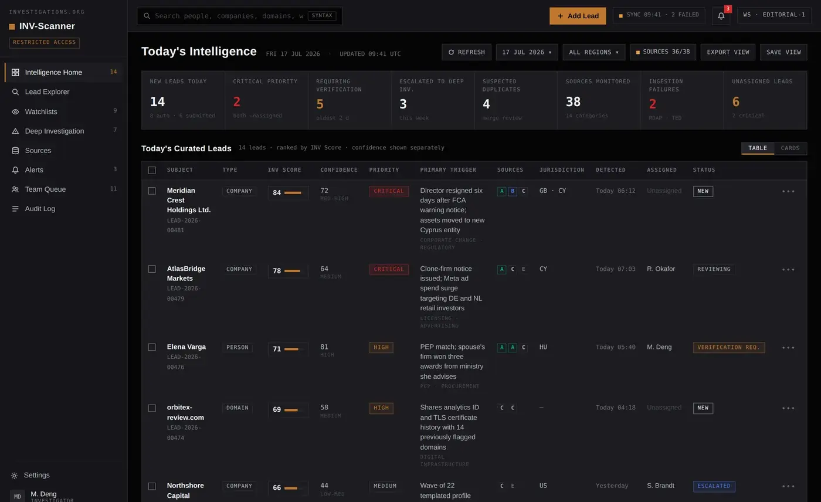
Task: Click the SYNC 09:41 · 2 FAILED status
Action: (659, 15)
